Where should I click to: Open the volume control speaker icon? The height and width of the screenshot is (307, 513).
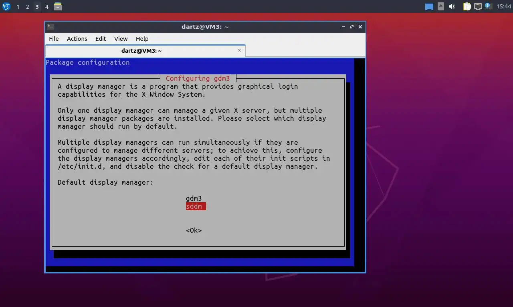452,6
